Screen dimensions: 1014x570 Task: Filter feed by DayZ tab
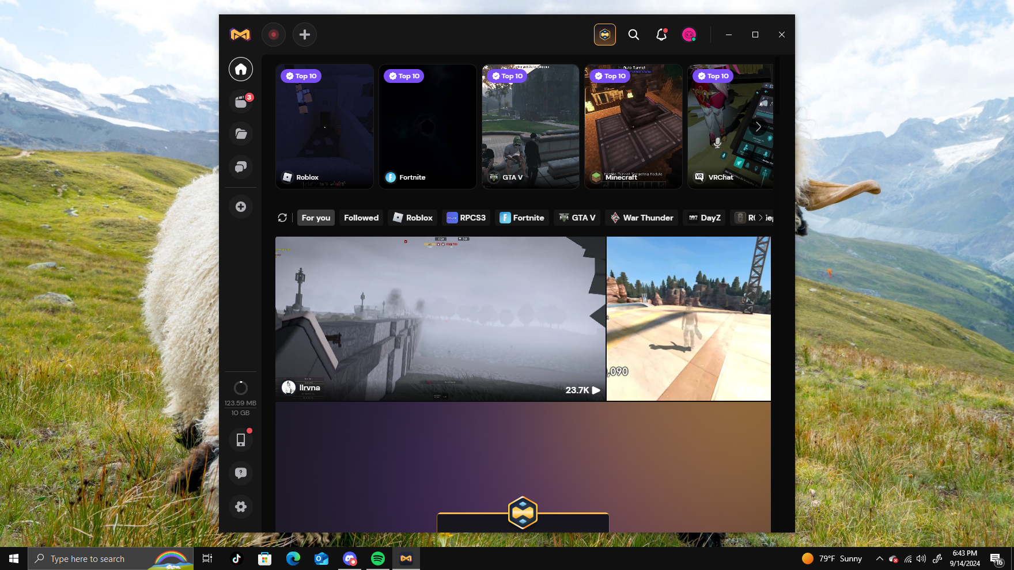[x=705, y=218]
